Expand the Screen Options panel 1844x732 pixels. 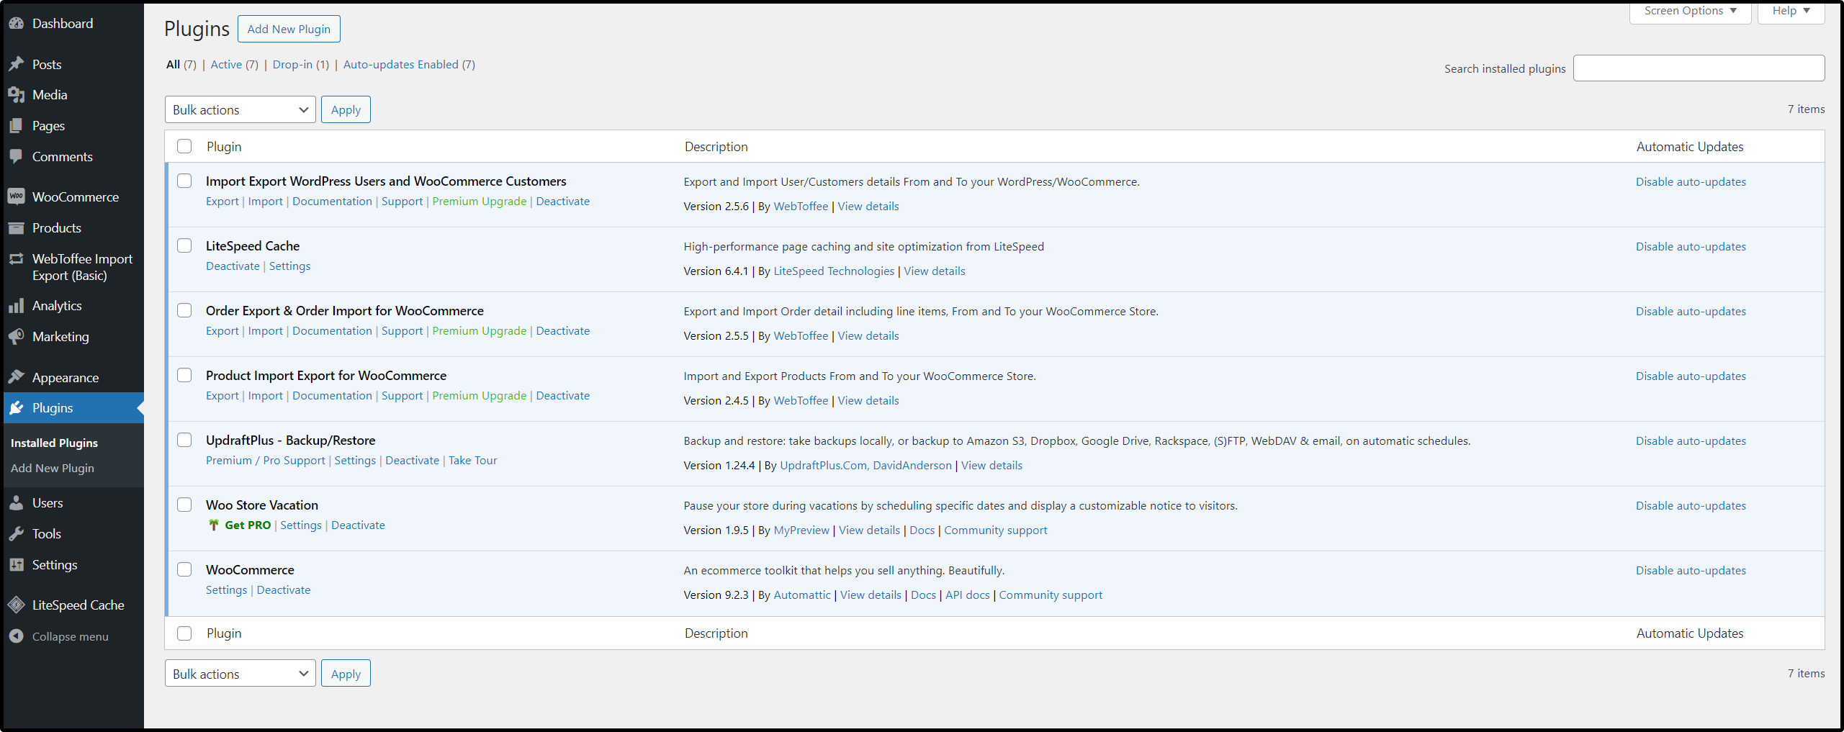[x=1690, y=12]
